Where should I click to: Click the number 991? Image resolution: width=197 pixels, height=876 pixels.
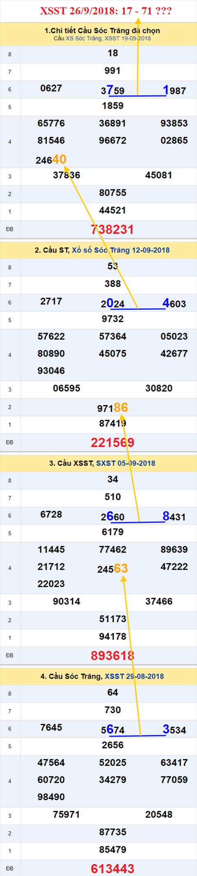tap(112, 71)
